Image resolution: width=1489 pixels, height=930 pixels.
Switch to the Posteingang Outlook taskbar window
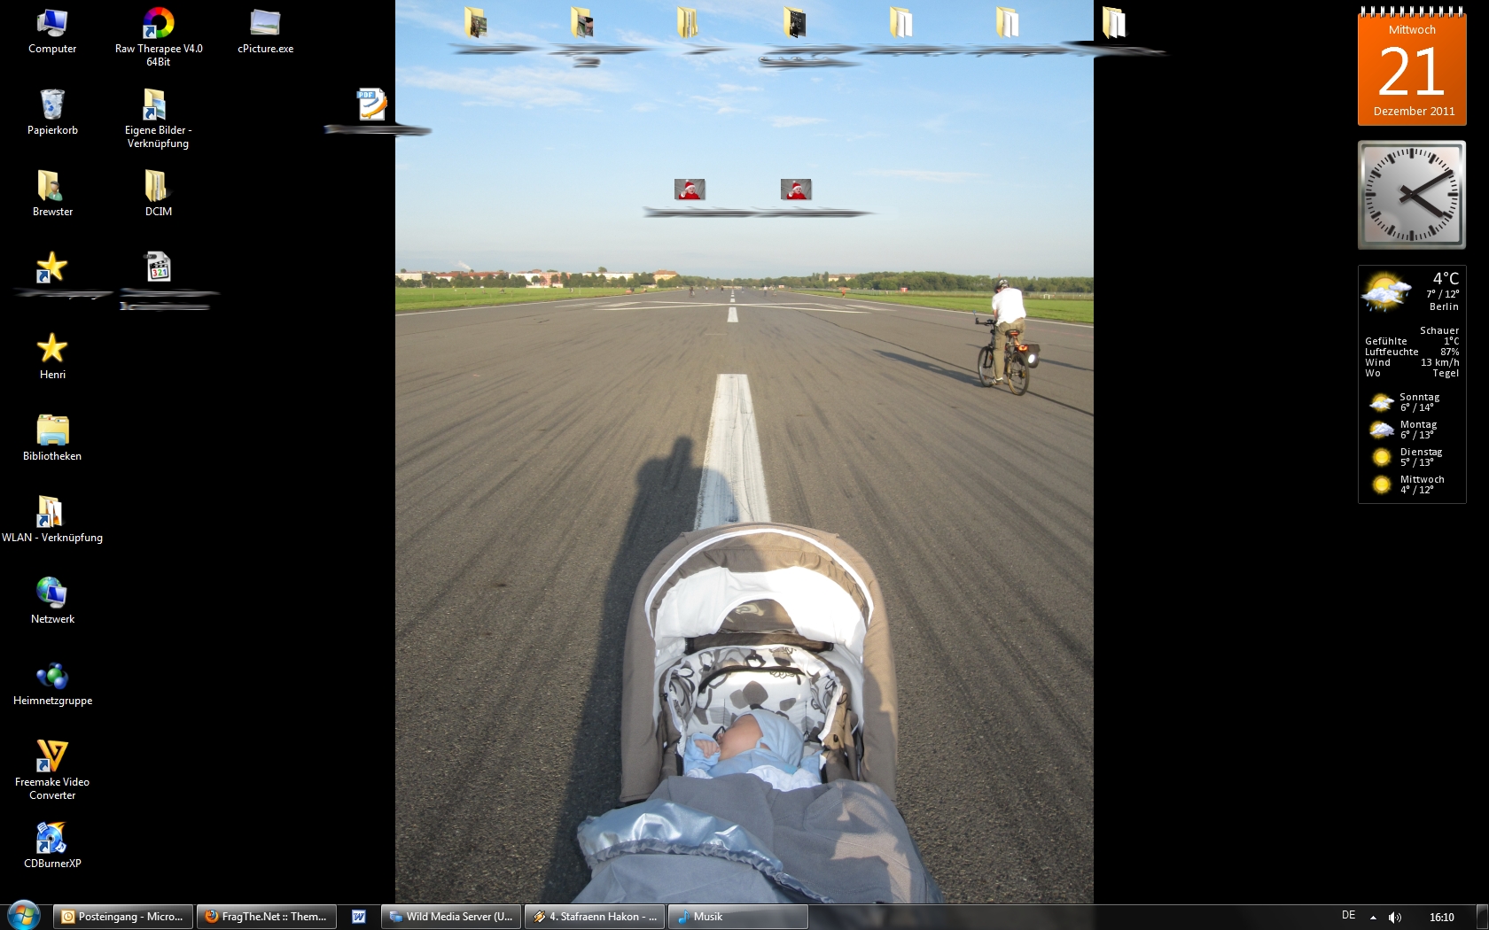pos(123,917)
